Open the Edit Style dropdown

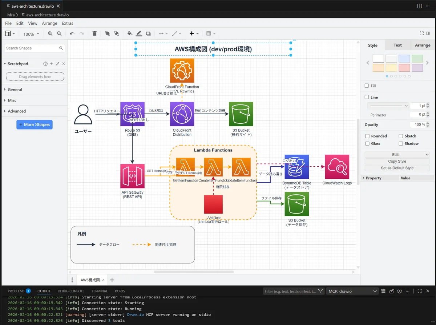tap(397, 154)
